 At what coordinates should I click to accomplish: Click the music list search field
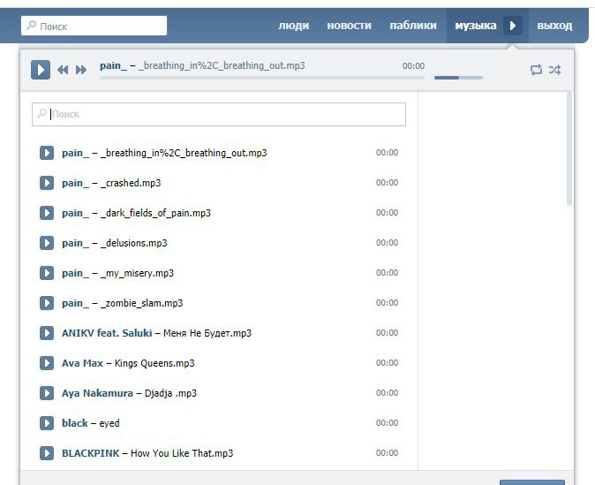[219, 114]
